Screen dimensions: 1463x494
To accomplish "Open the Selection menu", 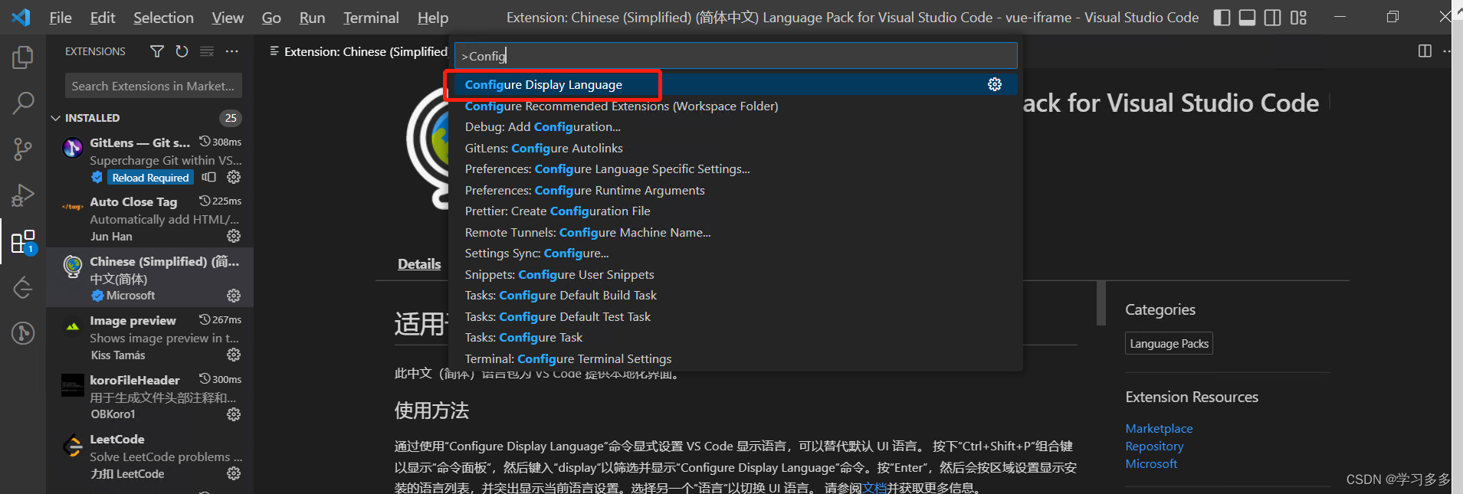I will click(163, 18).
